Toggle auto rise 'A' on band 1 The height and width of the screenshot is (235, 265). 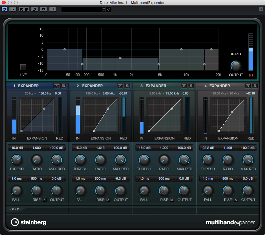pos(44,200)
